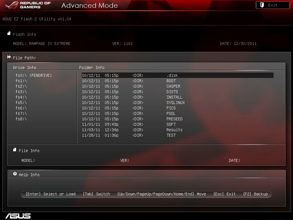Select drive fs0:\ (PENDRIVE)

(x=33, y=75)
